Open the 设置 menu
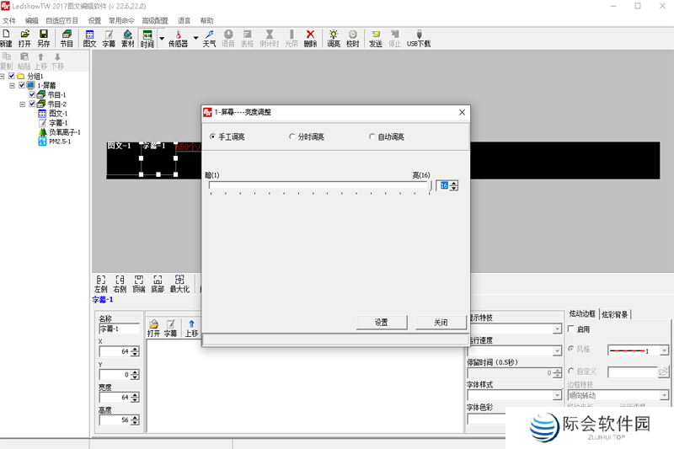 [94, 20]
